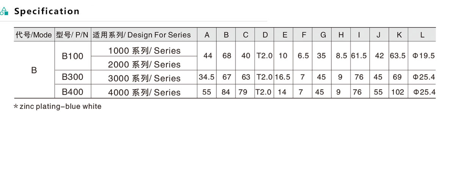Viewport: 450px width, 175px height.
Task: Click the column L header
Action: tap(422, 35)
